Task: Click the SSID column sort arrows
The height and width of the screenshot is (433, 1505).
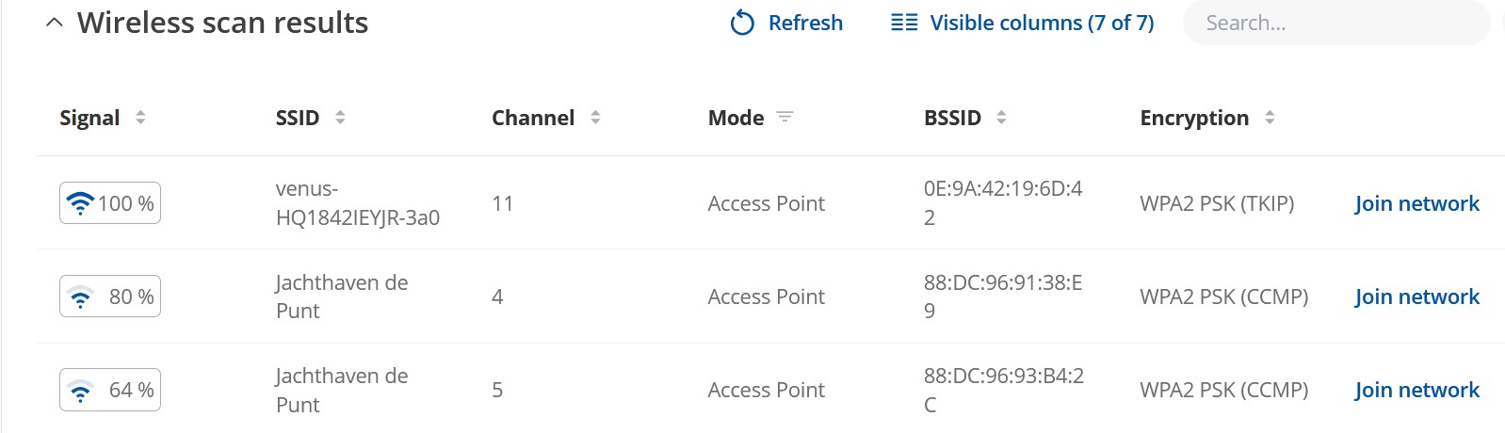Action: coord(340,118)
